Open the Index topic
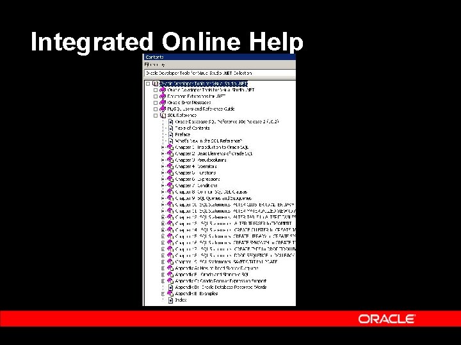The height and width of the screenshot is (345, 461). pyautogui.click(x=181, y=300)
